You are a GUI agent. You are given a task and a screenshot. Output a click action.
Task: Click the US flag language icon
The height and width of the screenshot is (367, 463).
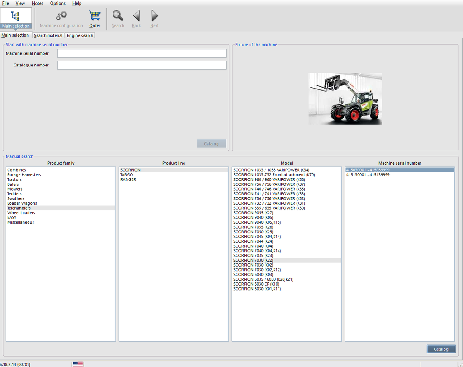pos(78,364)
